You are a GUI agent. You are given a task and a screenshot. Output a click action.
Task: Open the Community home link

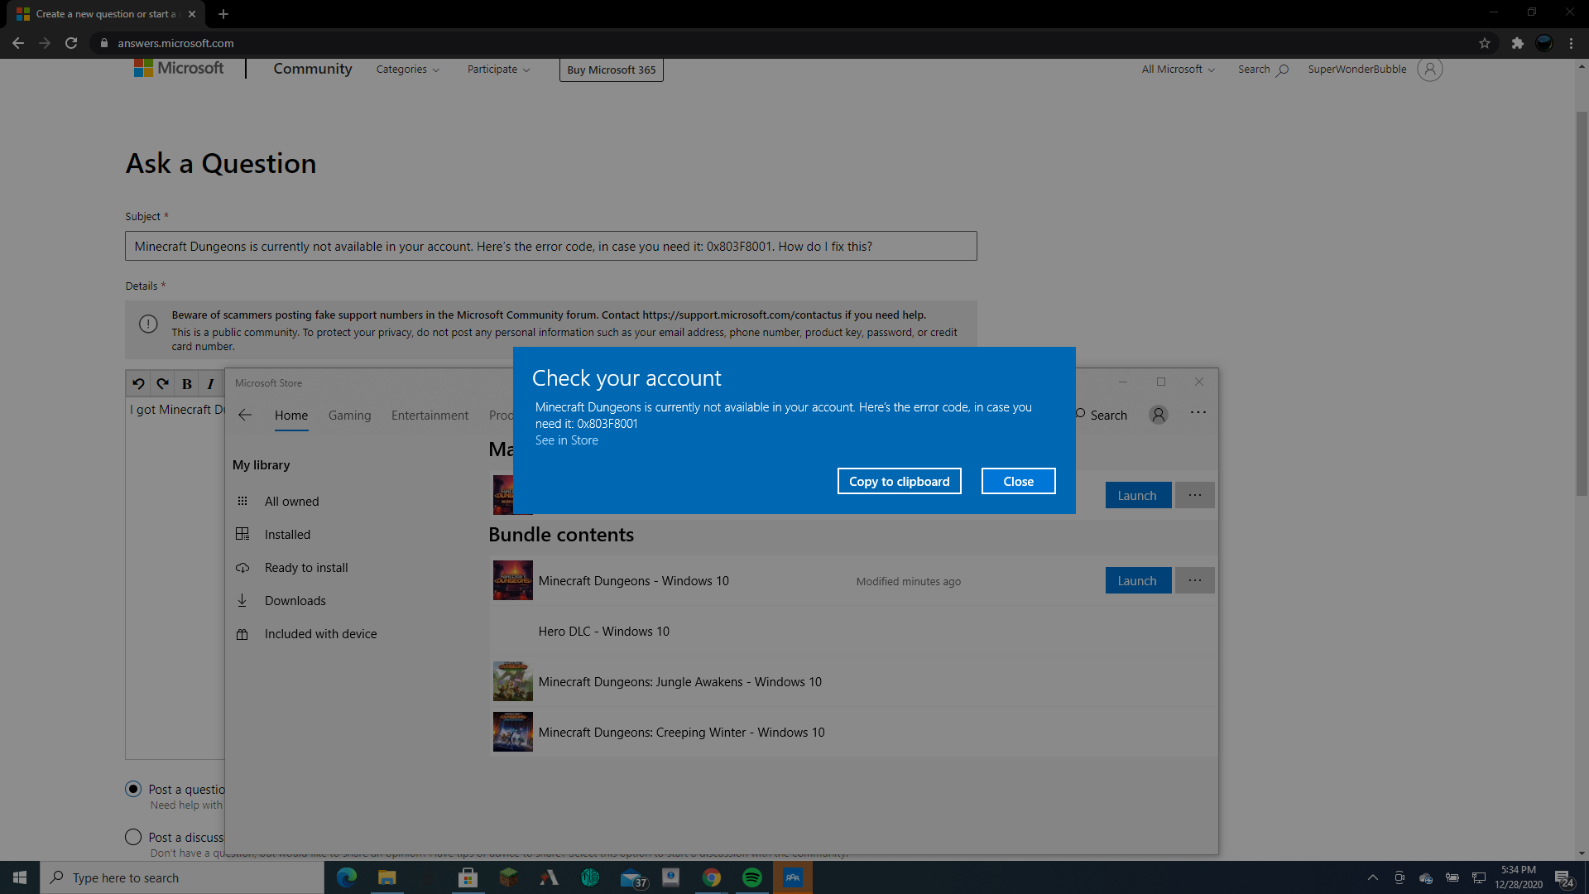(313, 69)
